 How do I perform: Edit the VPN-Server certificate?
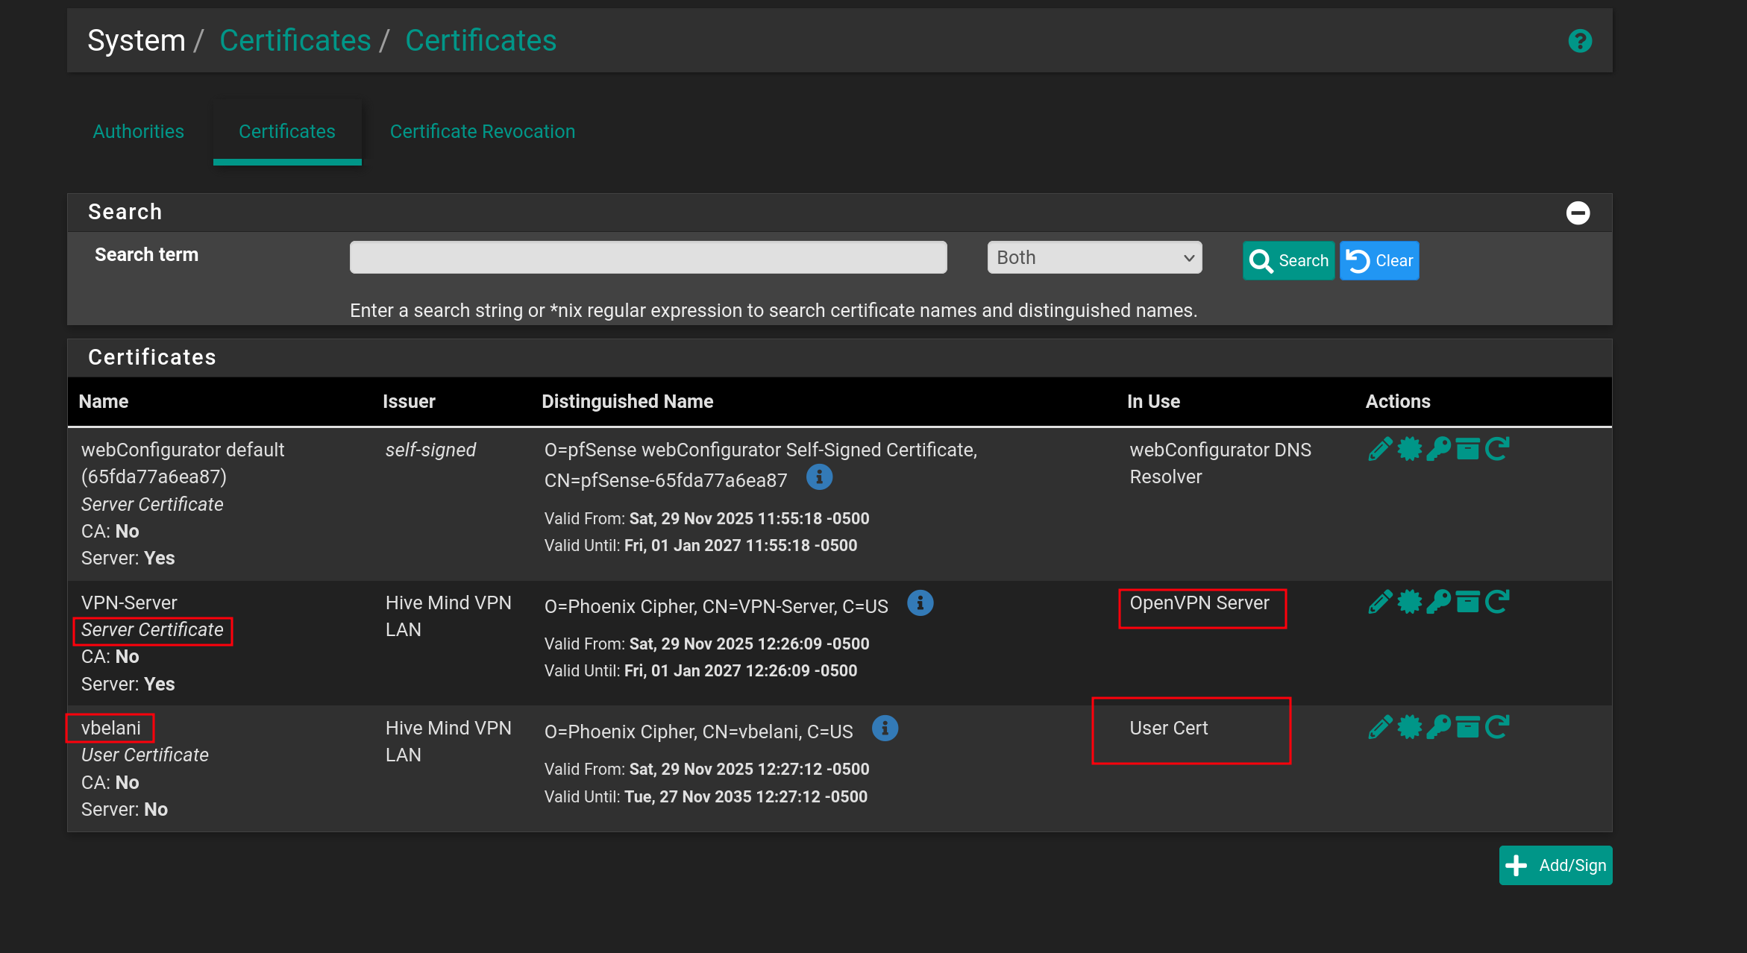[1379, 602]
